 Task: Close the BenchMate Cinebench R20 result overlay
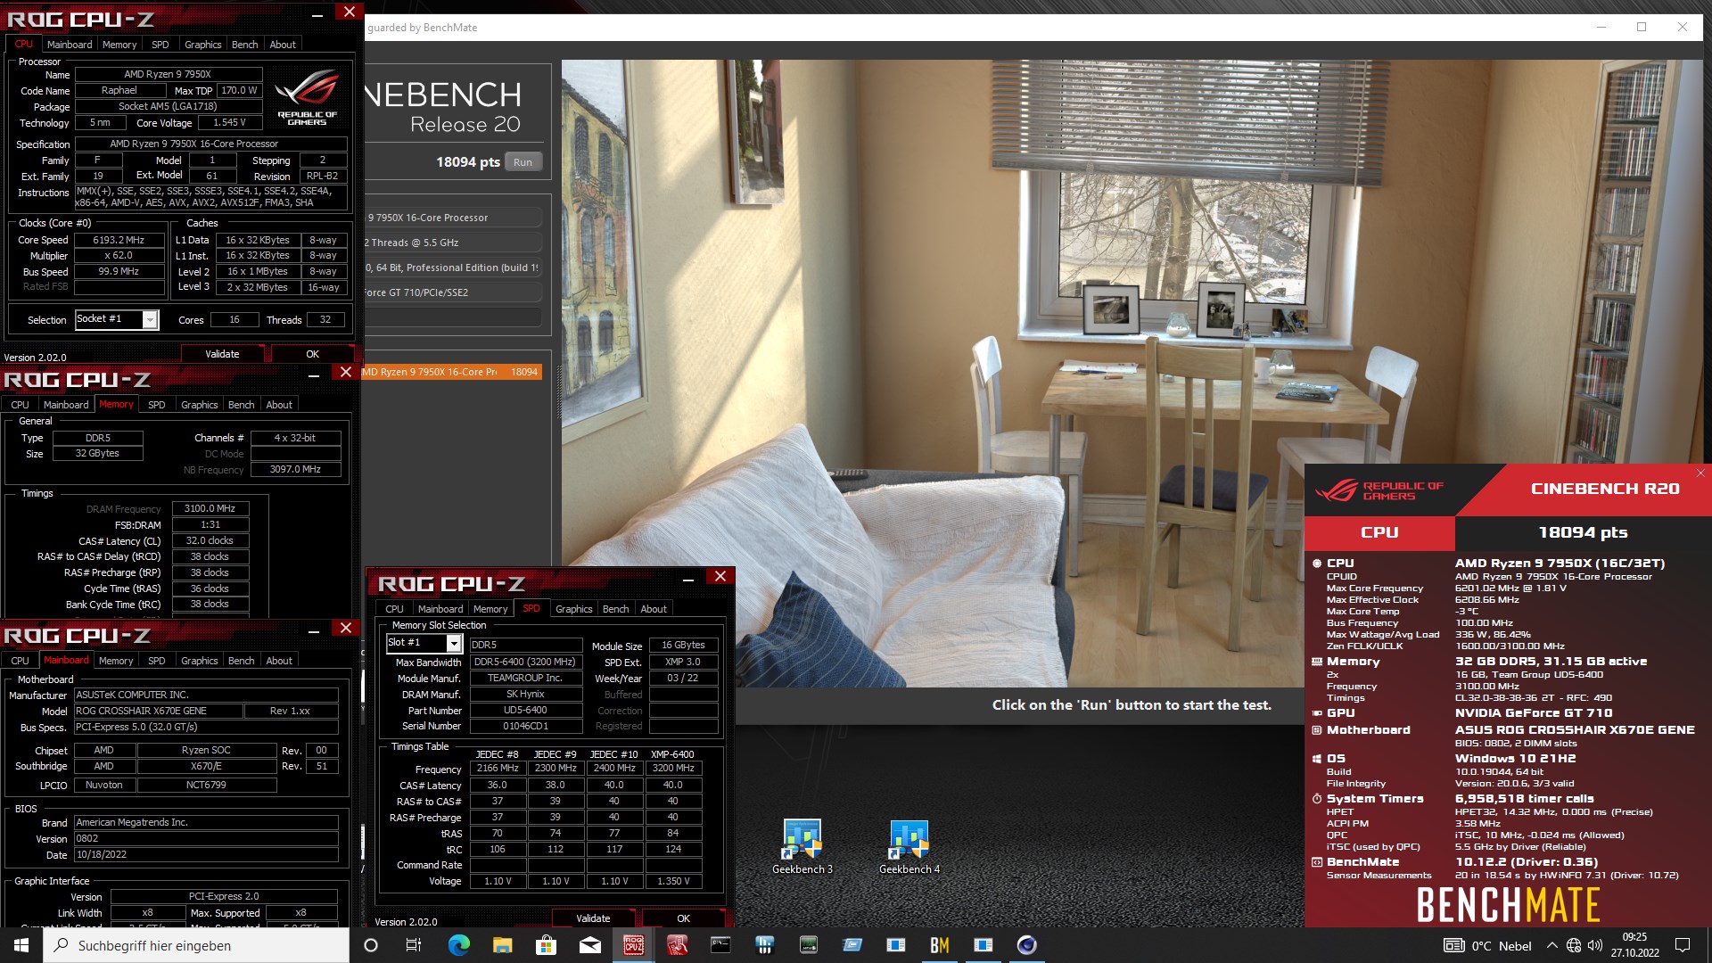tap(1700, 473)
